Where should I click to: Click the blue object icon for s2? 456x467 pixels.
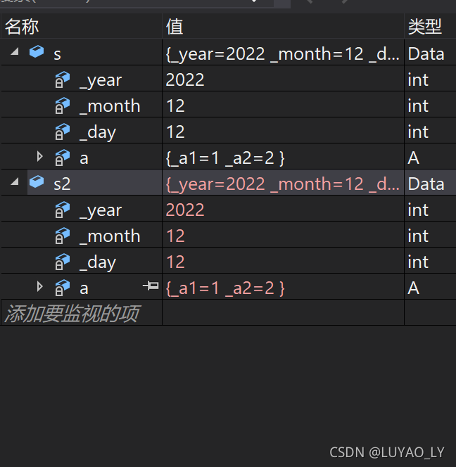pos(37,181)
